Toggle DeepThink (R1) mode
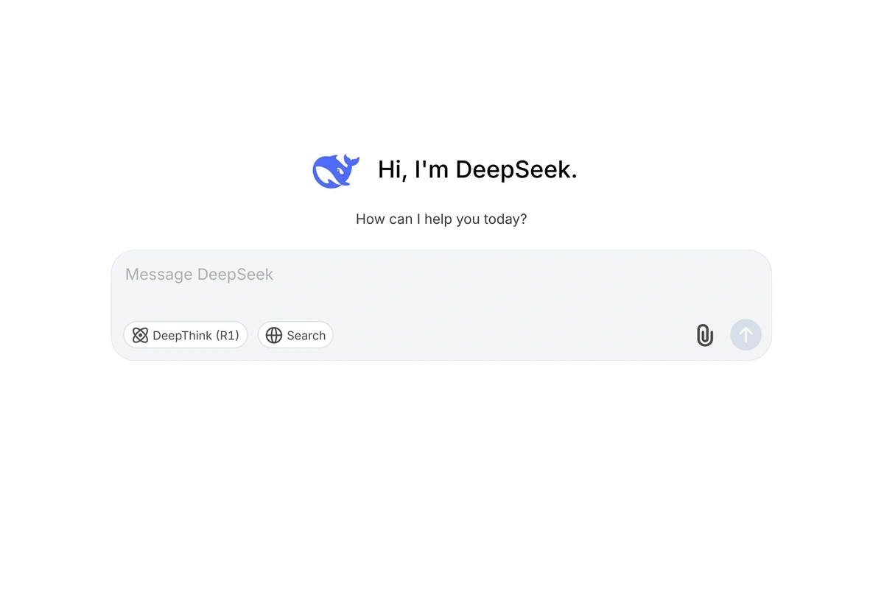 point(186,335)
